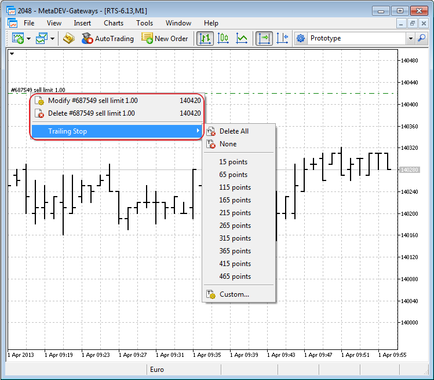
Task: Select Modify #687549 sell limit entry
Action: [x=118, y=101]
